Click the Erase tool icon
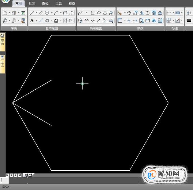Viewport: 193px width, 190px height. coord(120,13)
